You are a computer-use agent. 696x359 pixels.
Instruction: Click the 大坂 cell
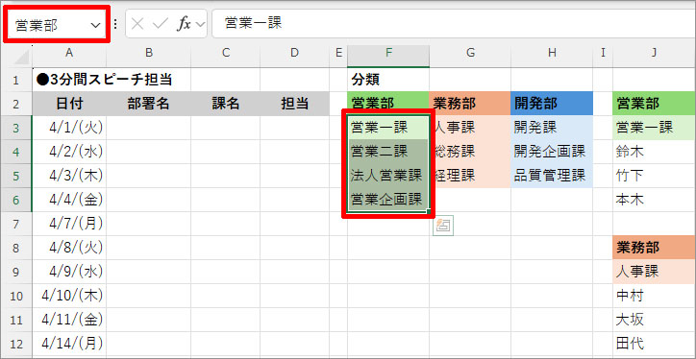pyautogui.click(x=655, y=320)
